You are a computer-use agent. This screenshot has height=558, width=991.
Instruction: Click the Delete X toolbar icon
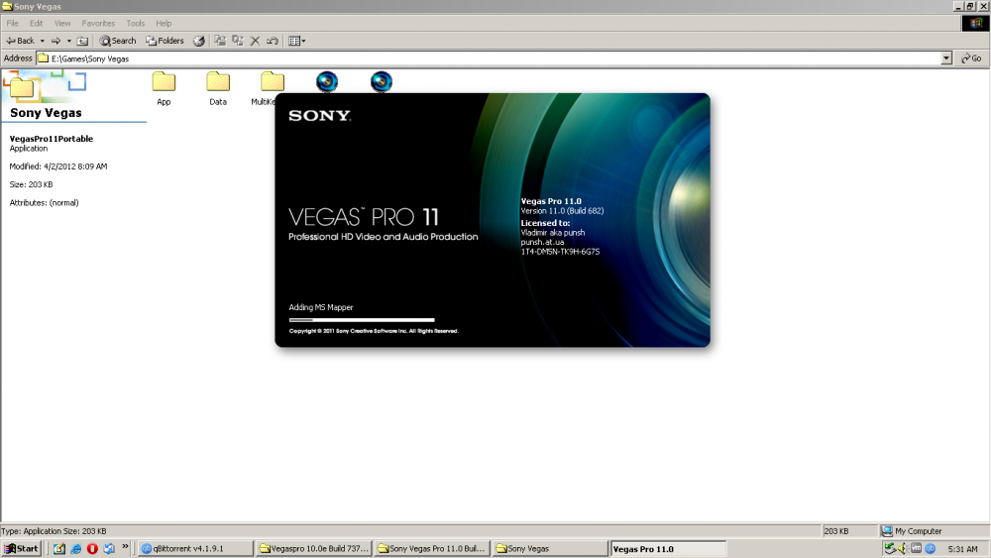coord(255,41)
